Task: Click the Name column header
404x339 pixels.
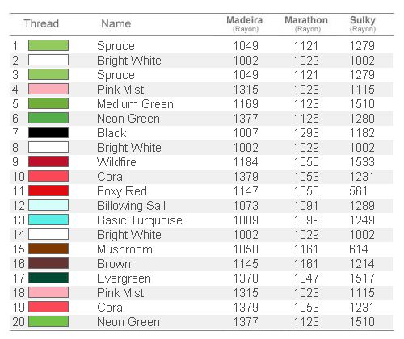Action: point(116,23)
